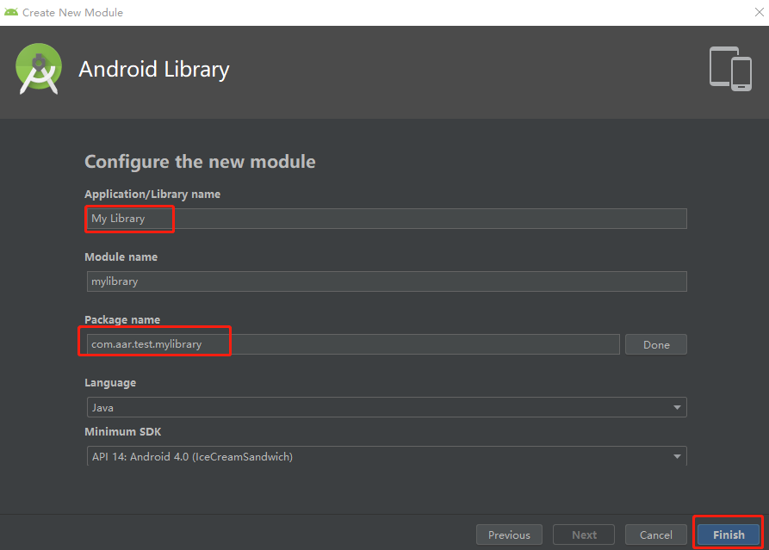Screen dimensions: 769x550
Task: Click the Done button beside Package name
Action: [655, 343]
